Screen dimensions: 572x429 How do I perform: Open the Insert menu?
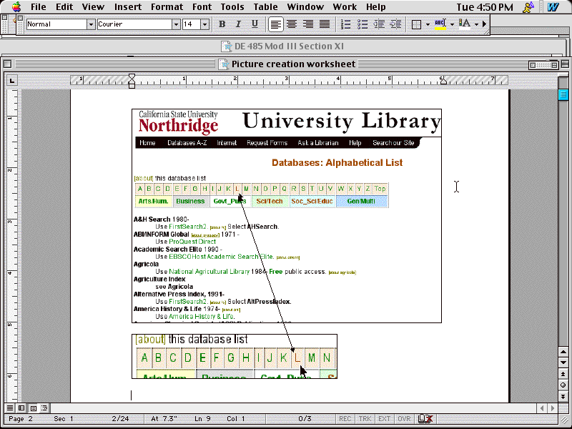(x=128, y=7)
